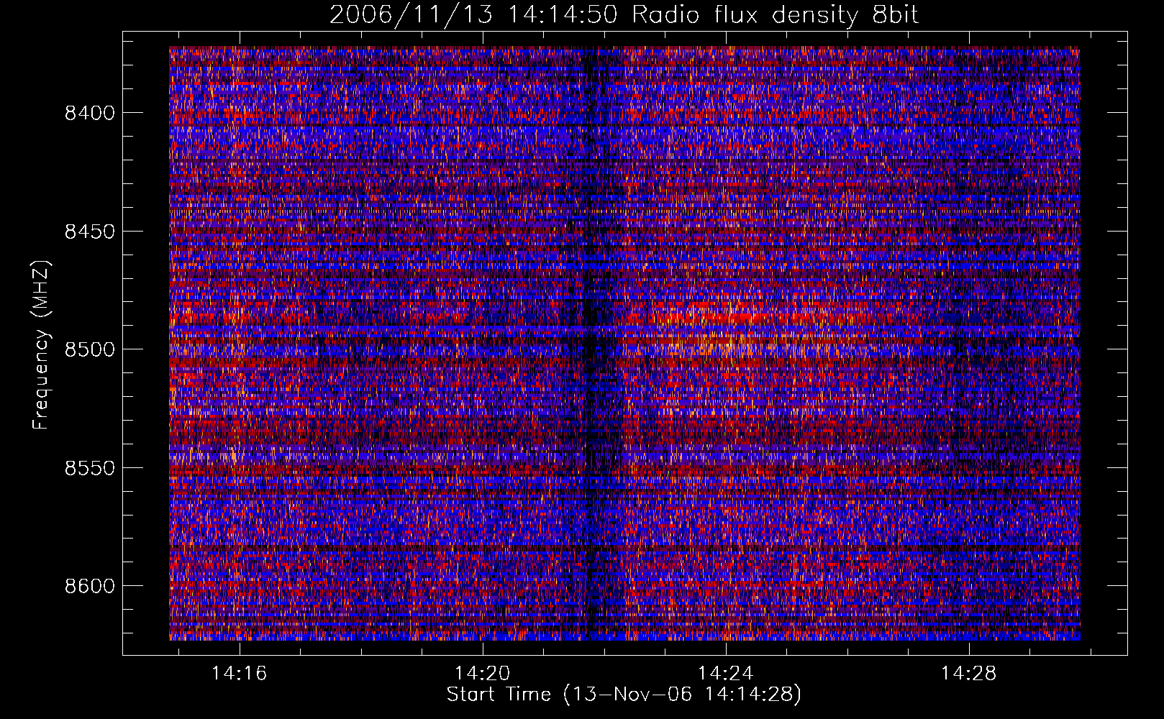Click the 'Frequency (MHZ)' vertical axis label

pyautogui.click(x=42, y=345)
